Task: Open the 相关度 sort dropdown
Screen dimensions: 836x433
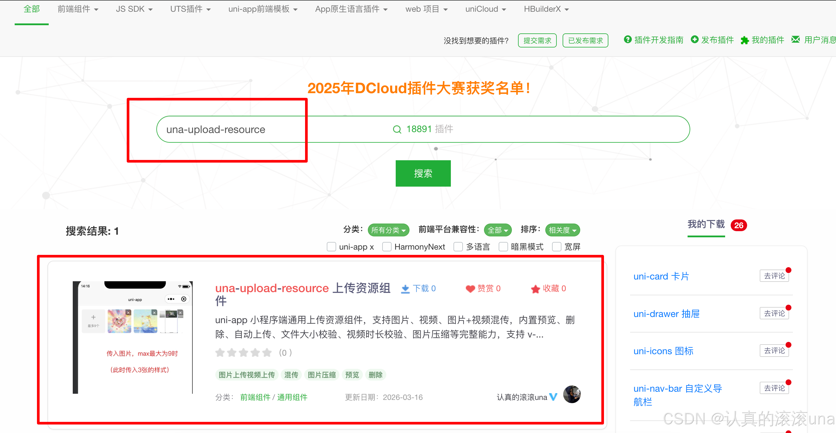Action: (562, 230)
